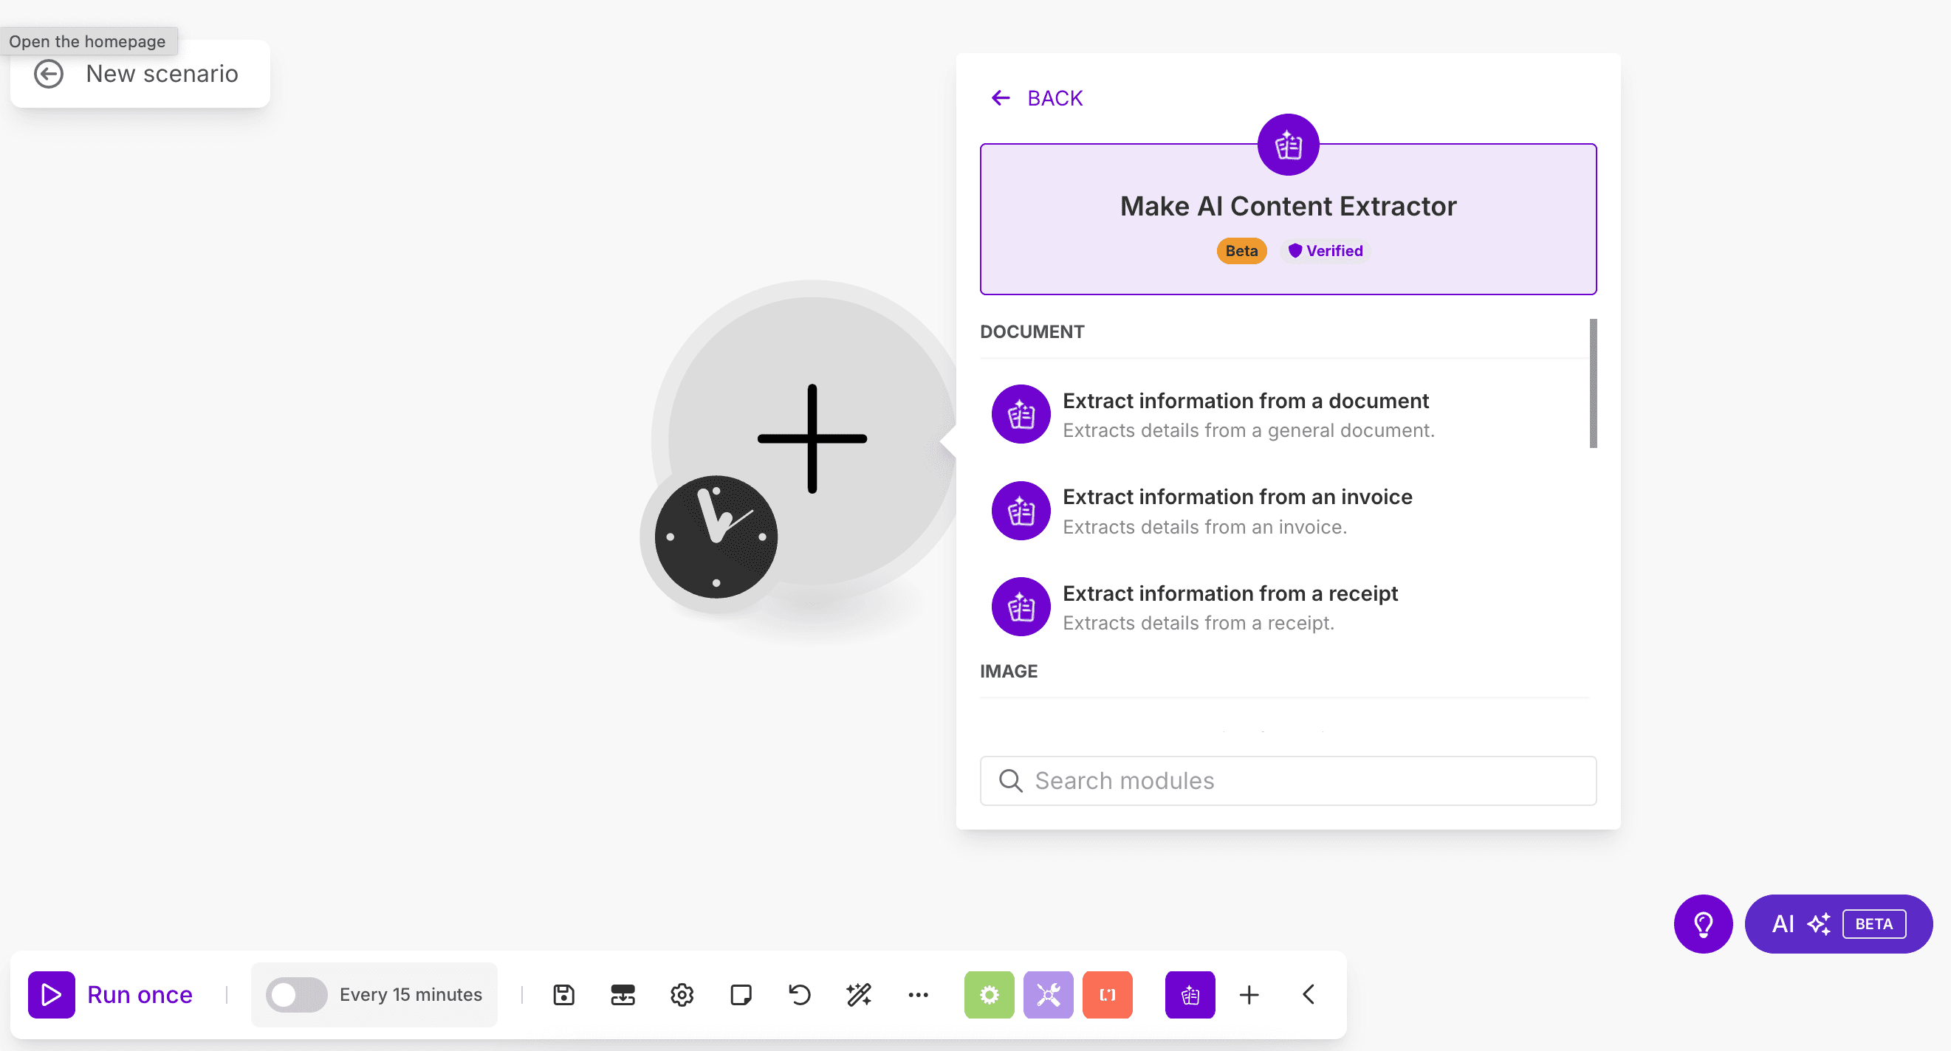Screen dimensions: 1951x1051
Task: Undo the last change
Action: (800, 995)
